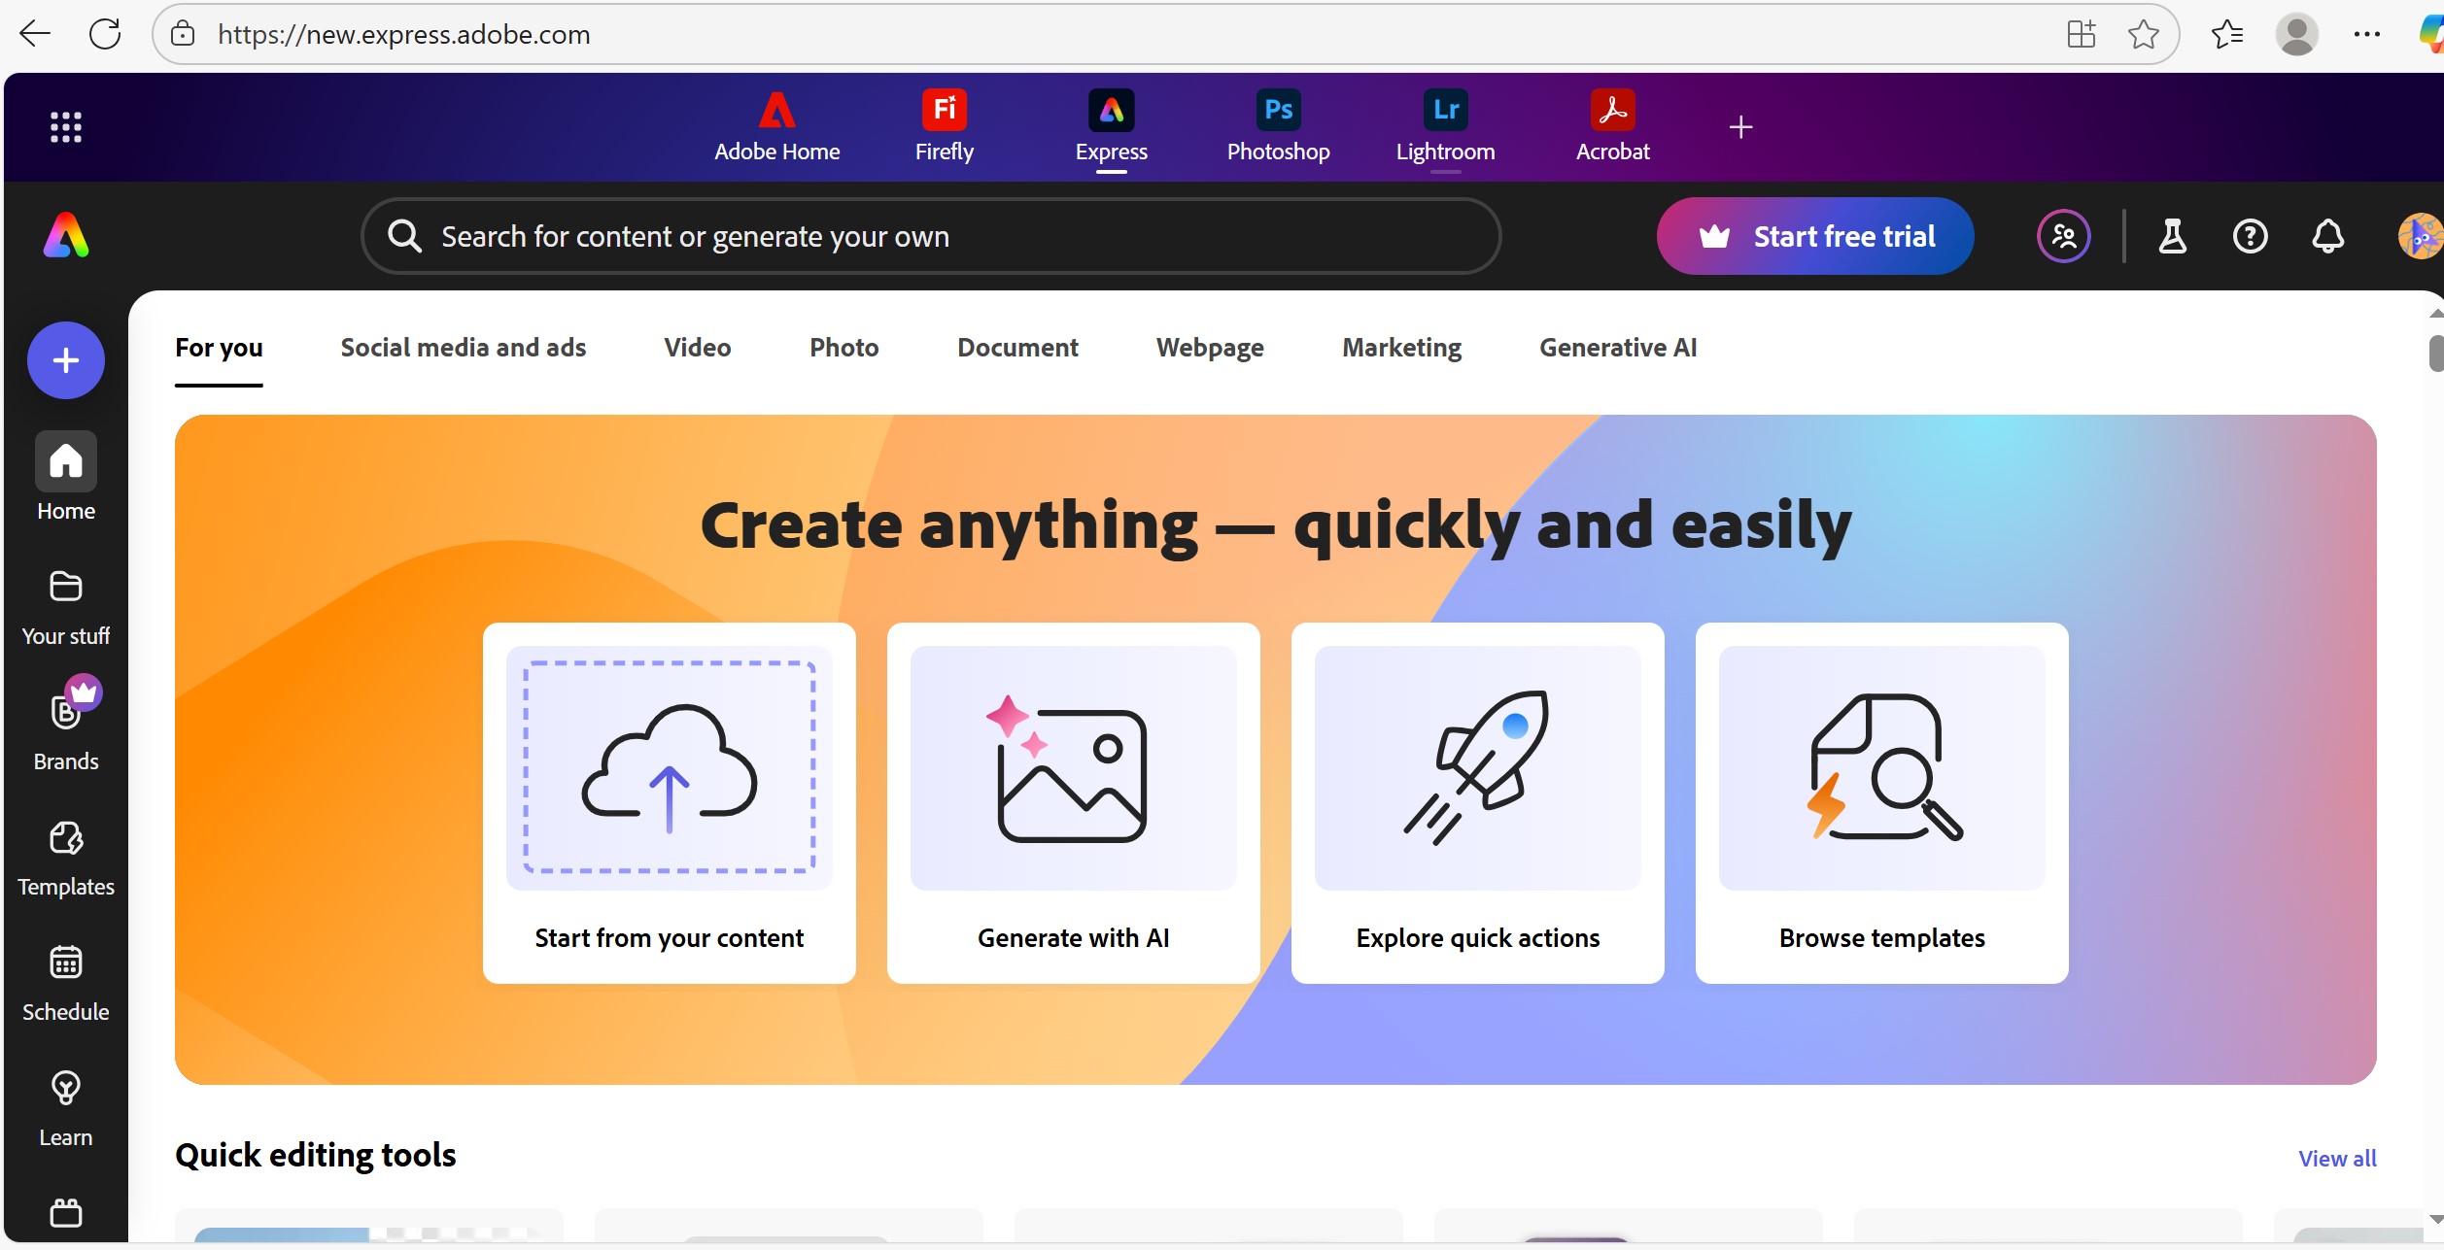Open Photoshop from the app switcher
2444x1250 pixels.
point(1278,127)
